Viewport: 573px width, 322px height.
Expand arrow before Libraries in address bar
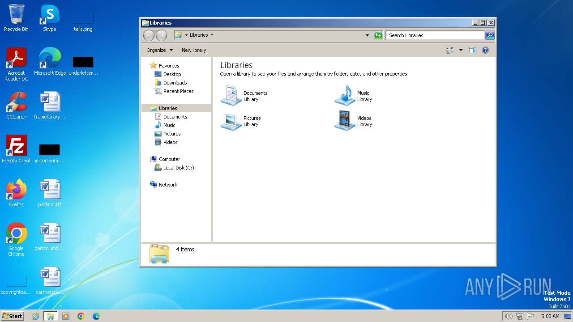coord(186,35)
